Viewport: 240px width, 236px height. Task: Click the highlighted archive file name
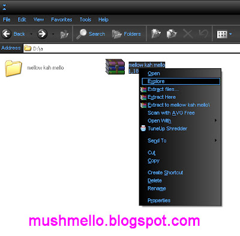point(147,65)
